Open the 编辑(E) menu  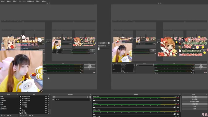click(9, 1)
